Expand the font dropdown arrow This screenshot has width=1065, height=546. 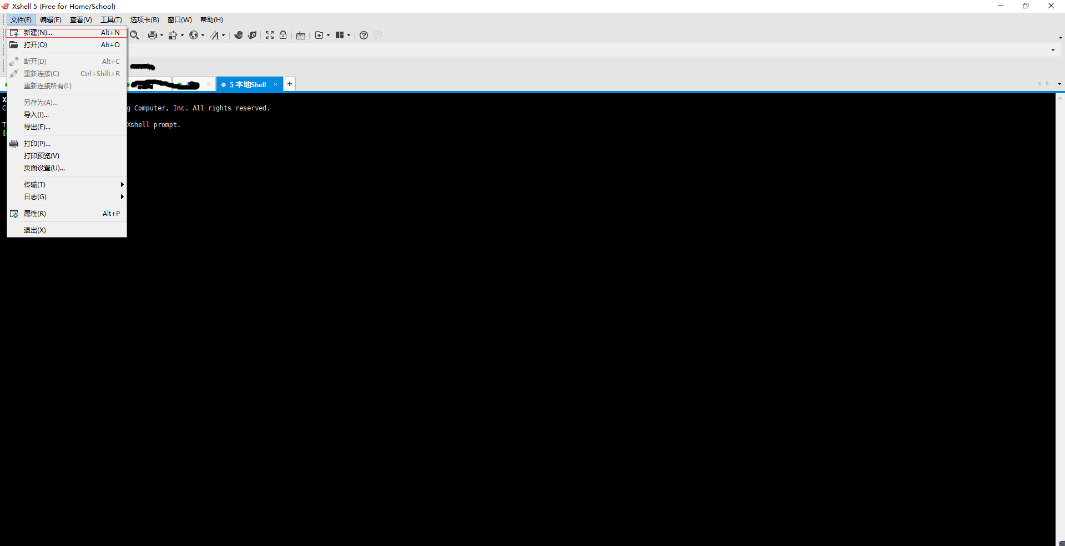click(223, 35)
